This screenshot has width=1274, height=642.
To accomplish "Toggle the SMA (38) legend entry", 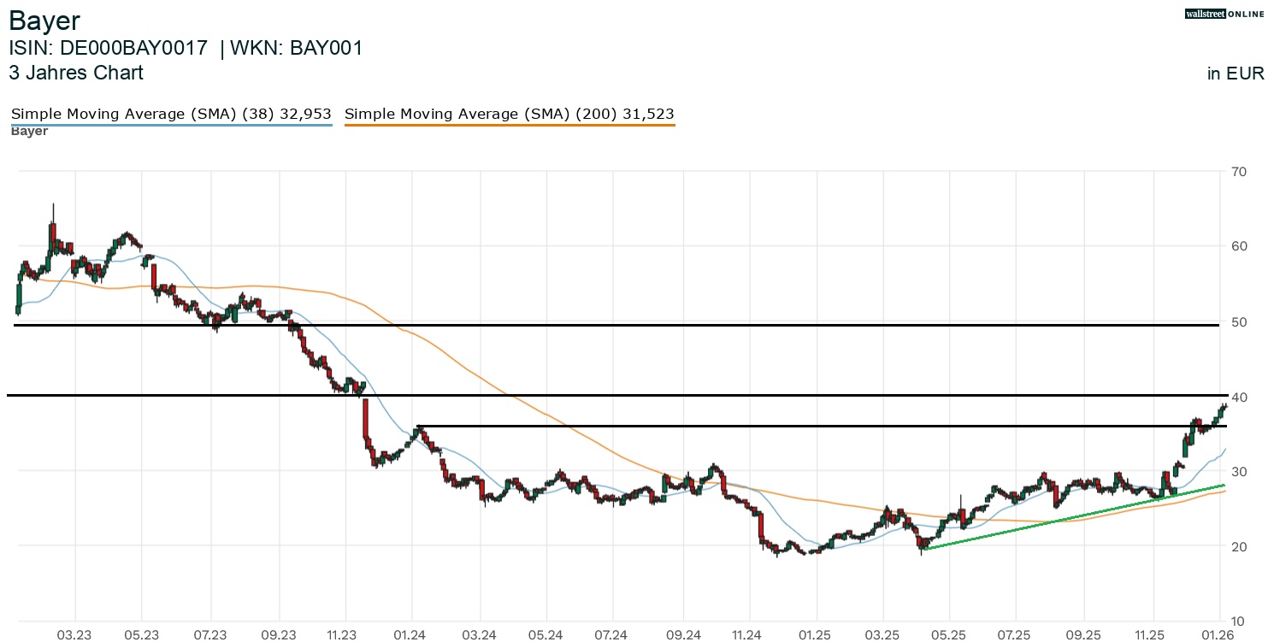I will 171,113.
